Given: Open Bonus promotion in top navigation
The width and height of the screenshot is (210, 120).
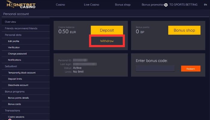Looking at the screenshot, I should (x=153, y=5).
